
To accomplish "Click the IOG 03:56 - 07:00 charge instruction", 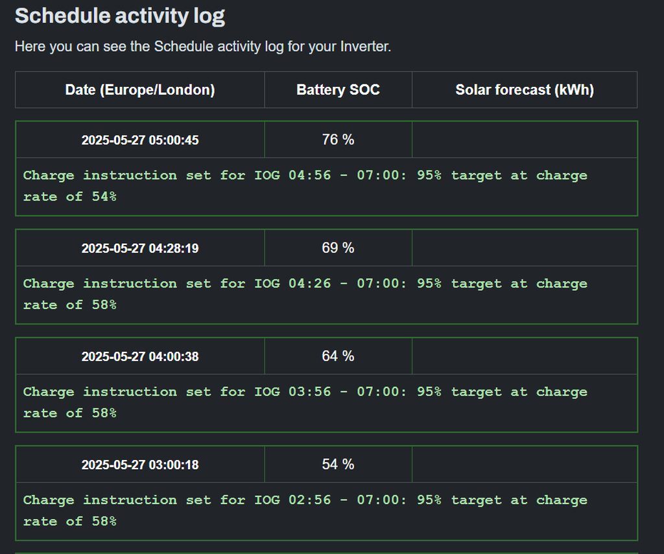I will pyautogui.click(x=305, y=402).
